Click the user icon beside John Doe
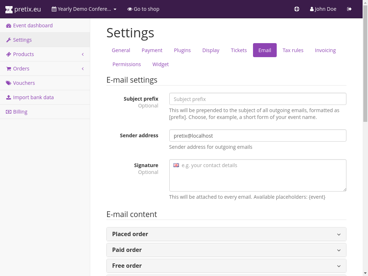Screen dimensions: 368x276 coord(312,9)
